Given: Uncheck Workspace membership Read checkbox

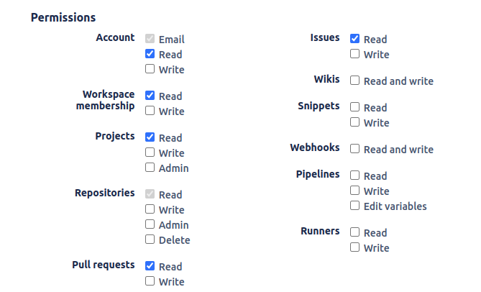Looking at the screenshot, I should coord(150,96).
